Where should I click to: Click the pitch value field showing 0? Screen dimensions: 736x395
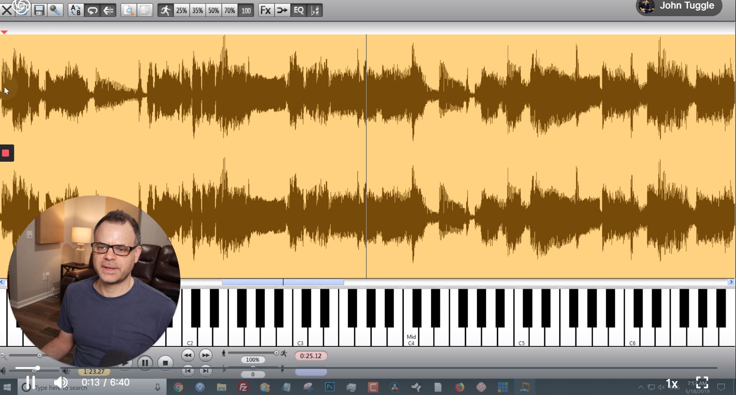[x=253, y=374]
